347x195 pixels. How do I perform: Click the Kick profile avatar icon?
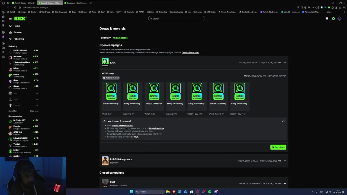pyautogui.click(x=339, y=19)
